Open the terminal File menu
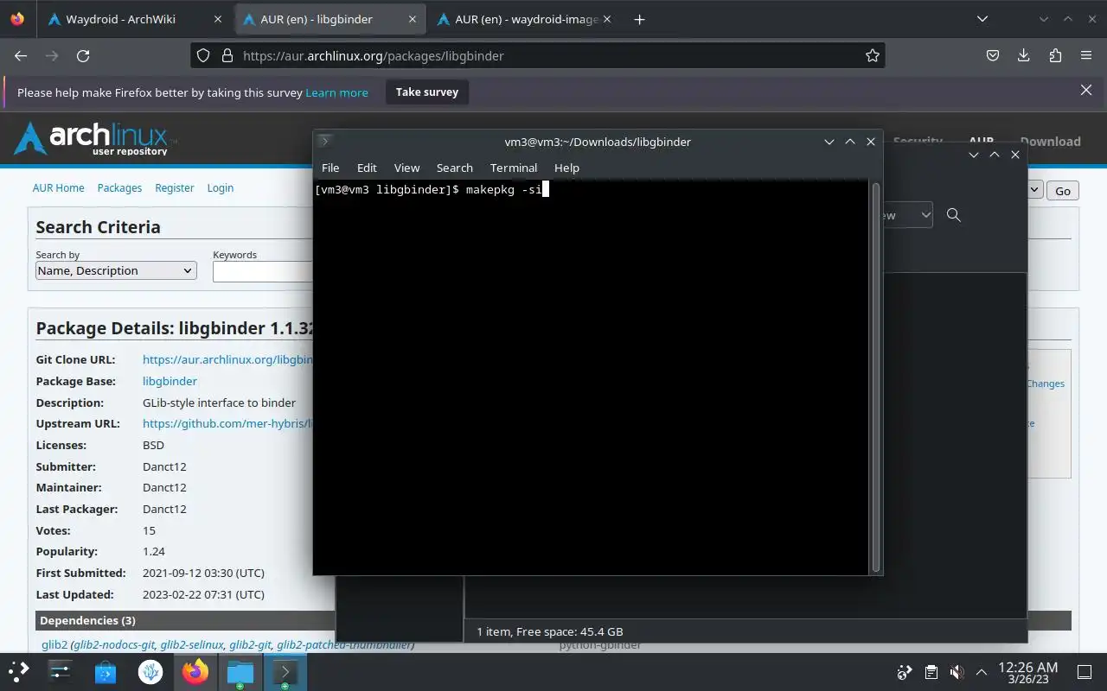1107x691 pixels. (330, 168)
